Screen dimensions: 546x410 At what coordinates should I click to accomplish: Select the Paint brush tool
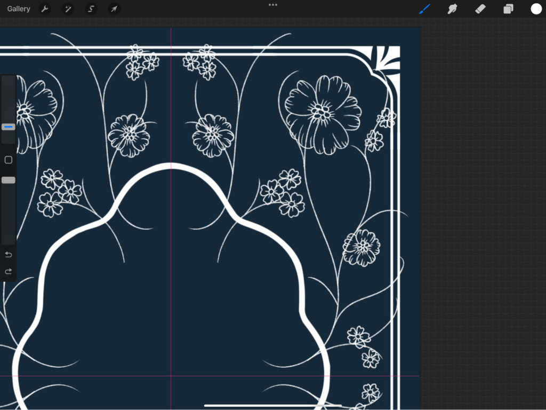coord(424,9)
